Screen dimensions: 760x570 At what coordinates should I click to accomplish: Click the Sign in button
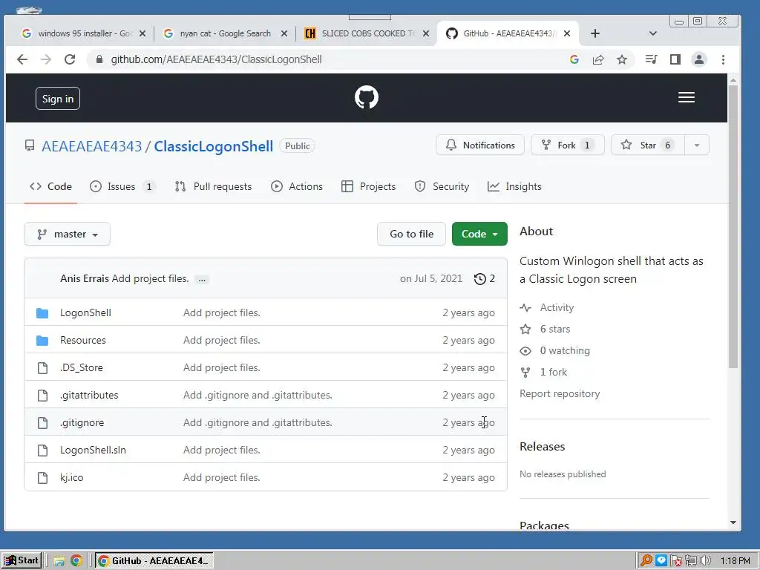click(58, 99)
